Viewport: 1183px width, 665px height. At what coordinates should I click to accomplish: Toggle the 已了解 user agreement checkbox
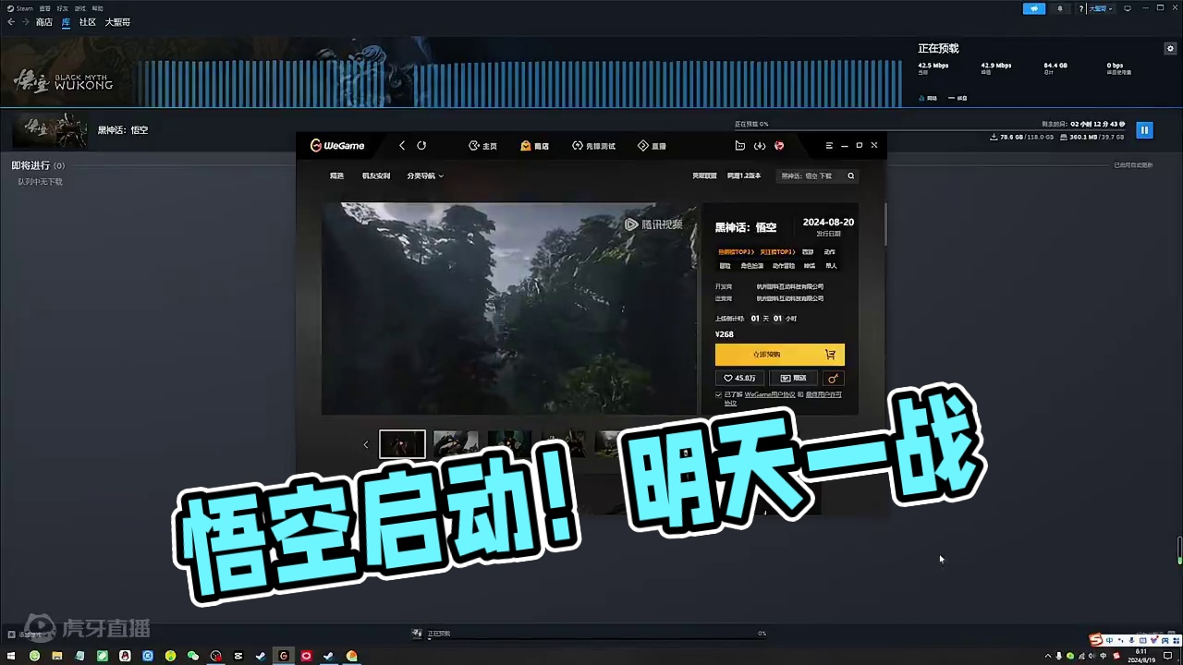coord(719,394)
